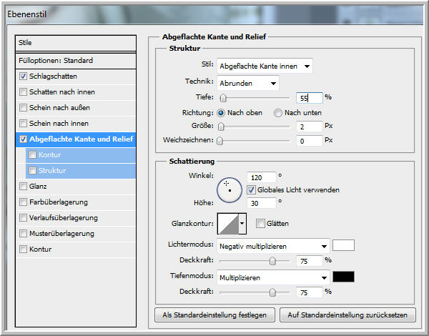Enable the Musterüberlagerung checkbox

(x=24, y=234)
